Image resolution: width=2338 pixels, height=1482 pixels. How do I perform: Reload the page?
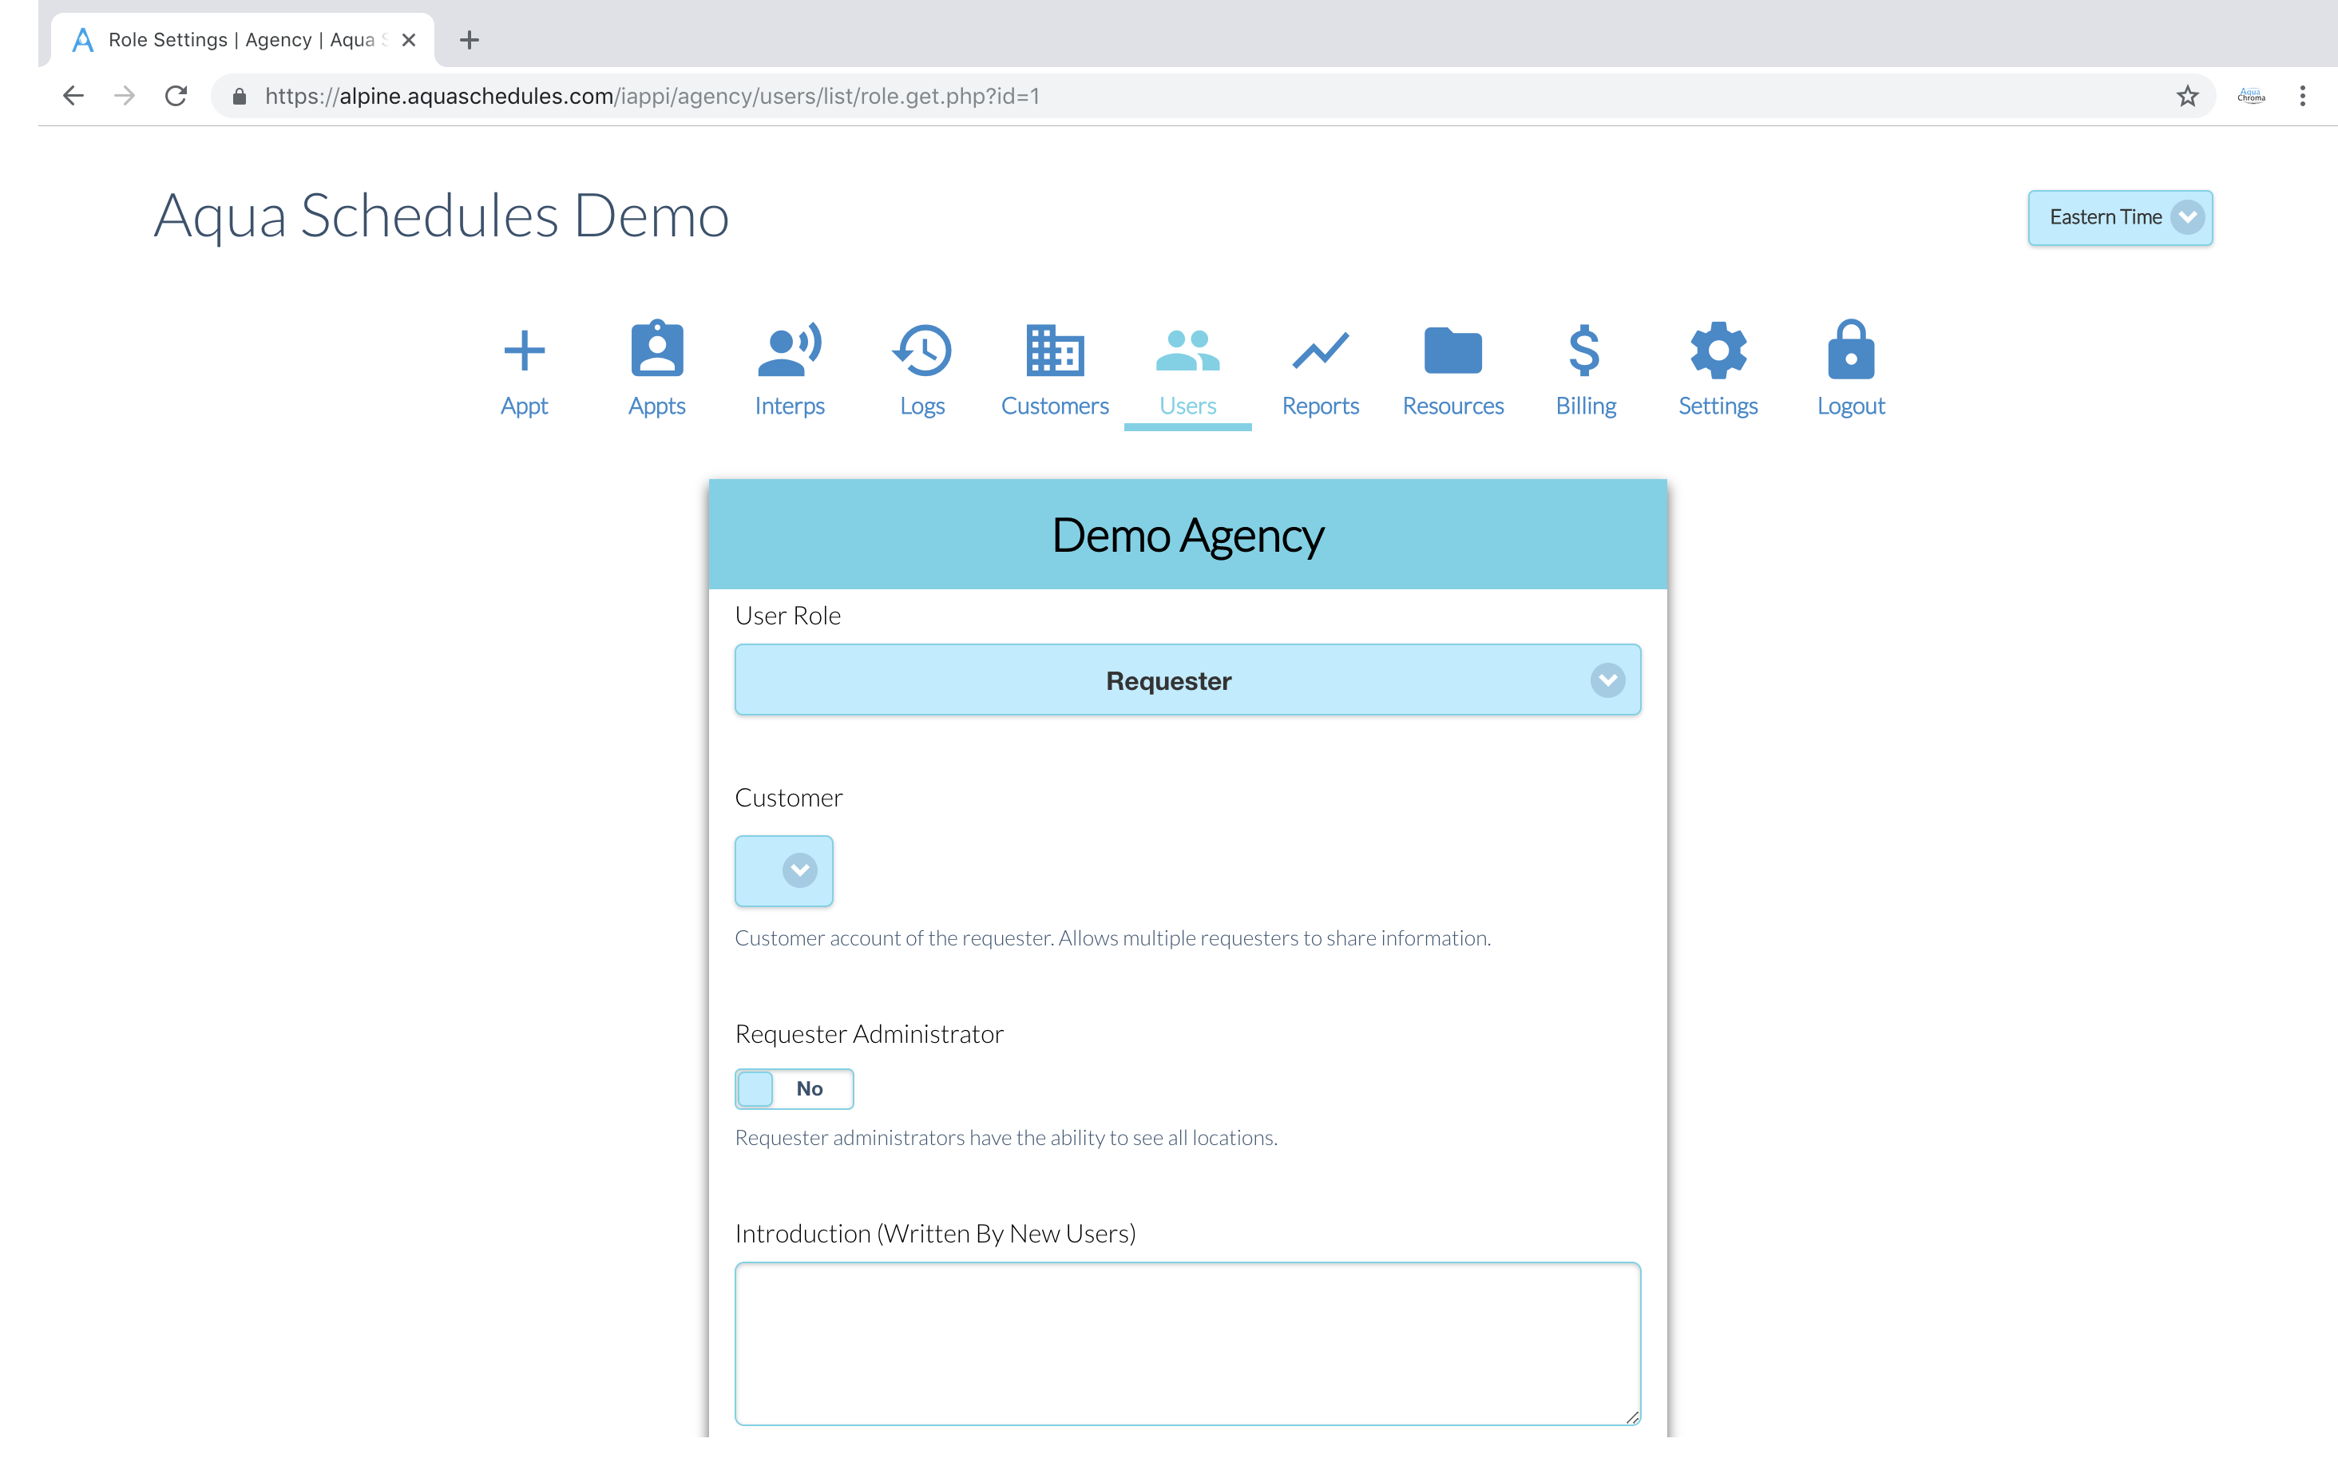(176, 95)
